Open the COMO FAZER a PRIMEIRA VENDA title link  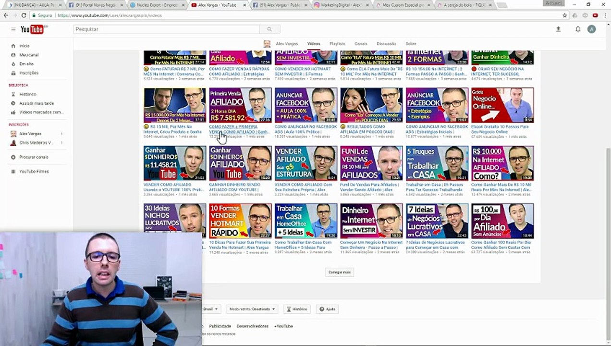pos(240,129)
